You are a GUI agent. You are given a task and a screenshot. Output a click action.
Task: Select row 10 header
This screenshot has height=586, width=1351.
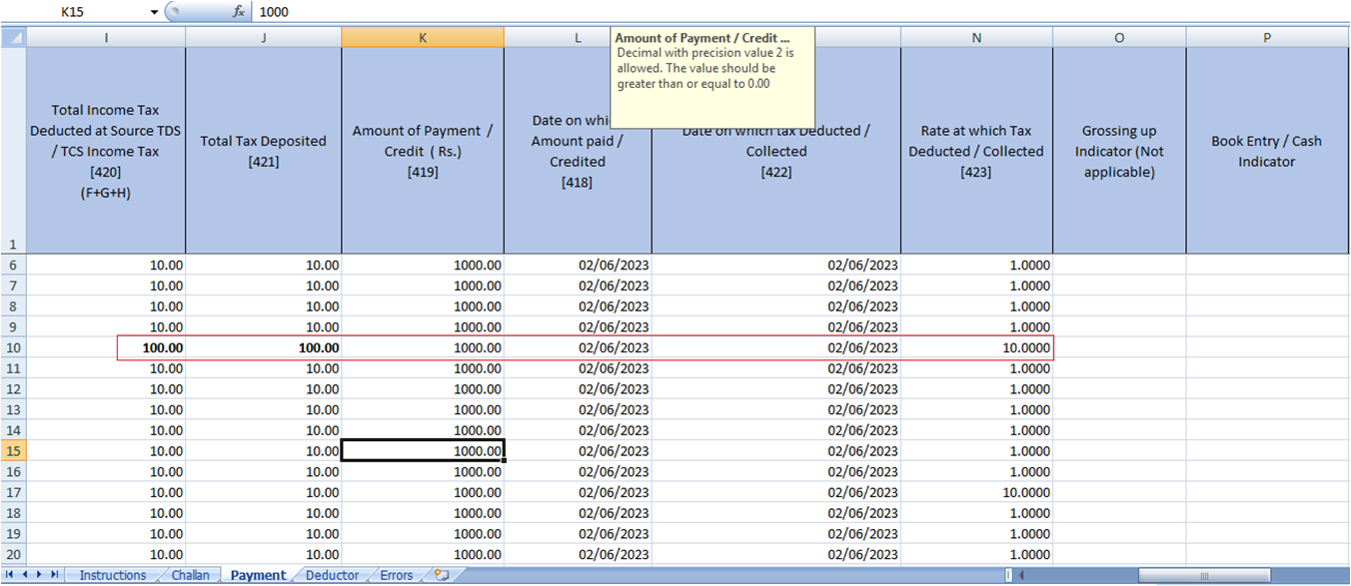(13, 347)
